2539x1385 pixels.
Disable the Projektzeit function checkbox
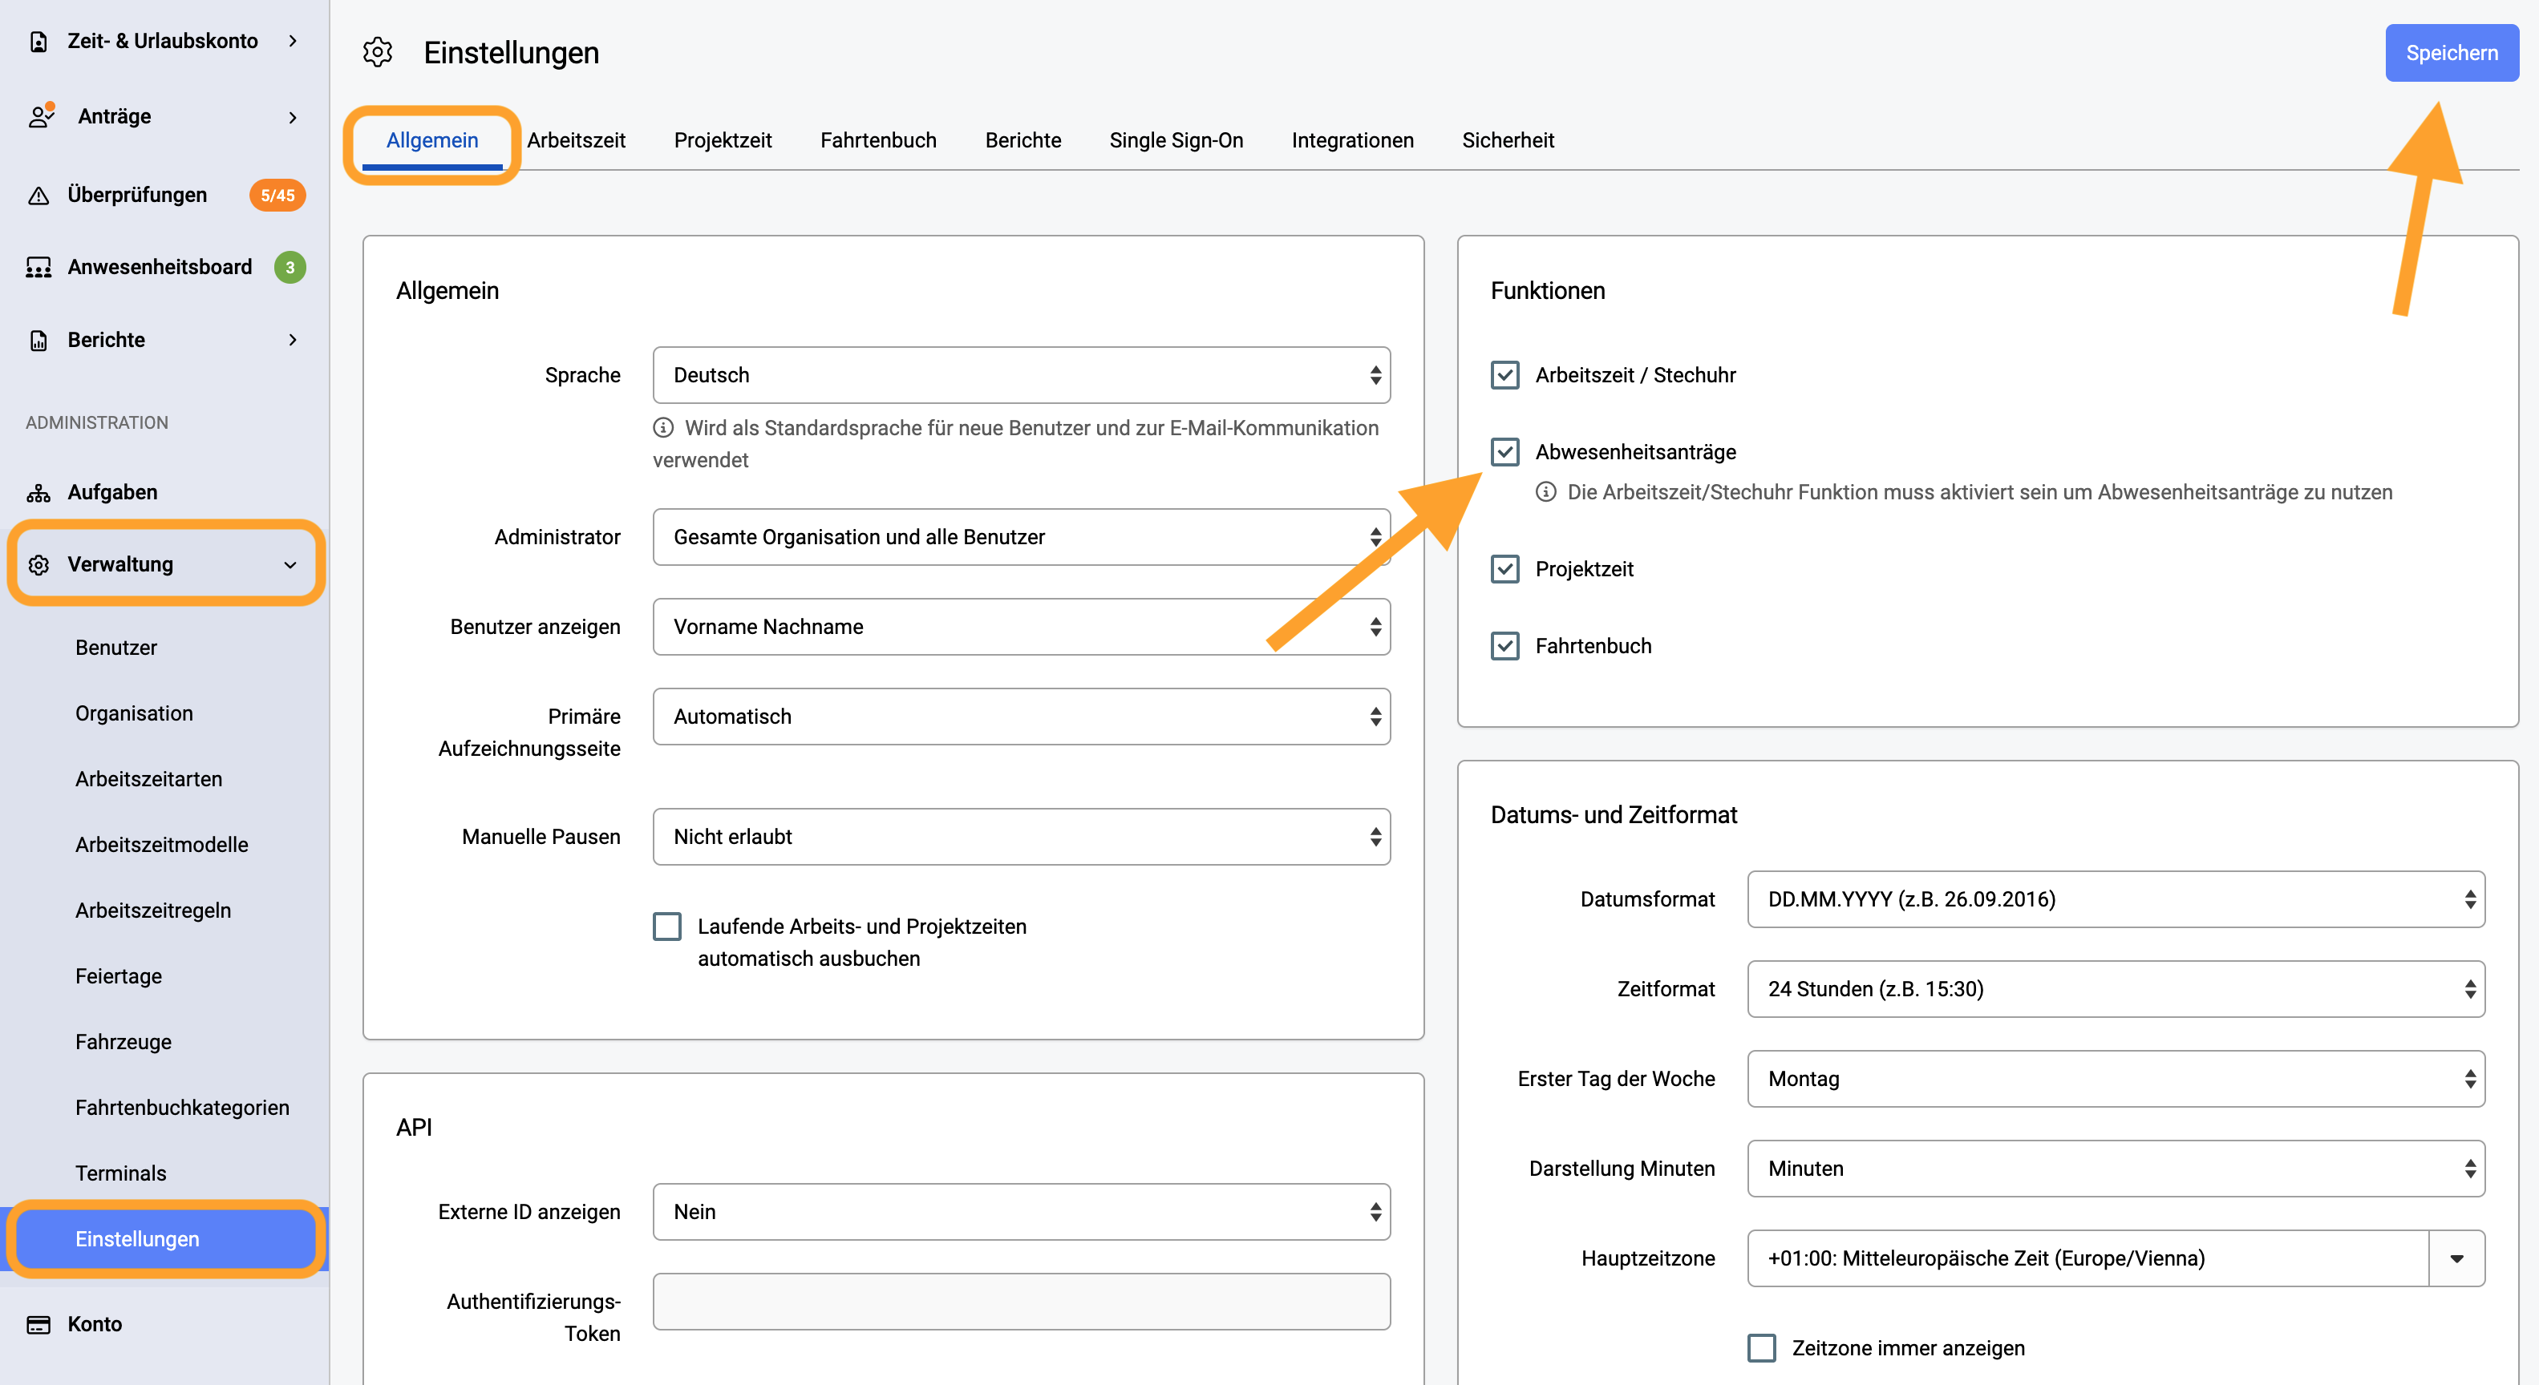pyautogui.click(x=1504, y=569)
